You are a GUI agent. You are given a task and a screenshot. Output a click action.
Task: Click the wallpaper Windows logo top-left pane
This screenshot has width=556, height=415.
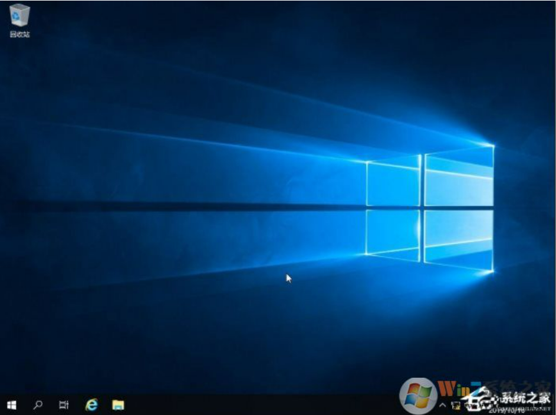click(393, 182)
